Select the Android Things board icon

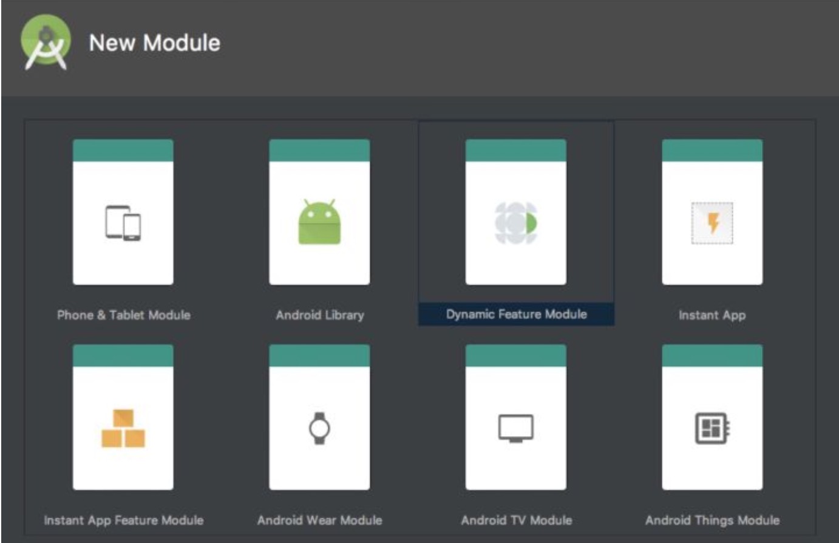pos(712,428)
